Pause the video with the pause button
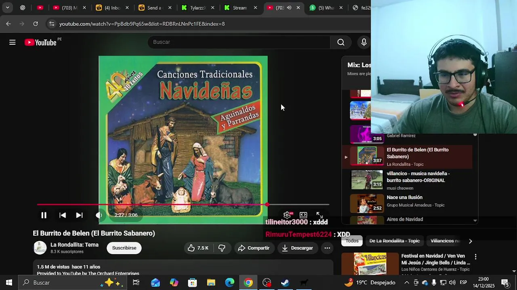This screenshot has height=290, width=517. click(44, 215)
